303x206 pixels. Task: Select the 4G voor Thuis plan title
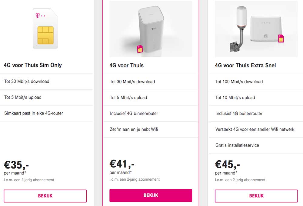tap(127, 65)
